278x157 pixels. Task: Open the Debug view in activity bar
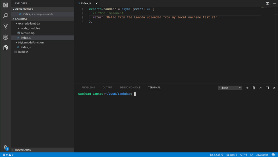point(5,37)
